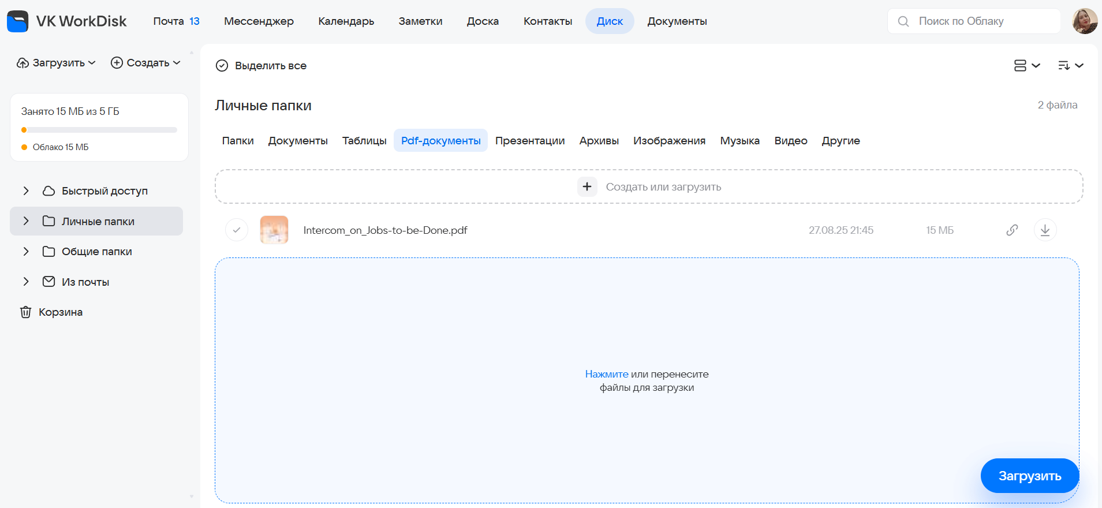This screenshot has height=508, width=1102.
Task: Click the plus circle icon beside Создать
Action: coord(117,63)
